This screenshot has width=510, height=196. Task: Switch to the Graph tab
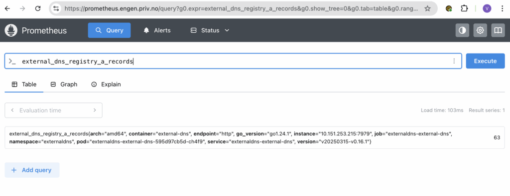click(x=64, y=84)
